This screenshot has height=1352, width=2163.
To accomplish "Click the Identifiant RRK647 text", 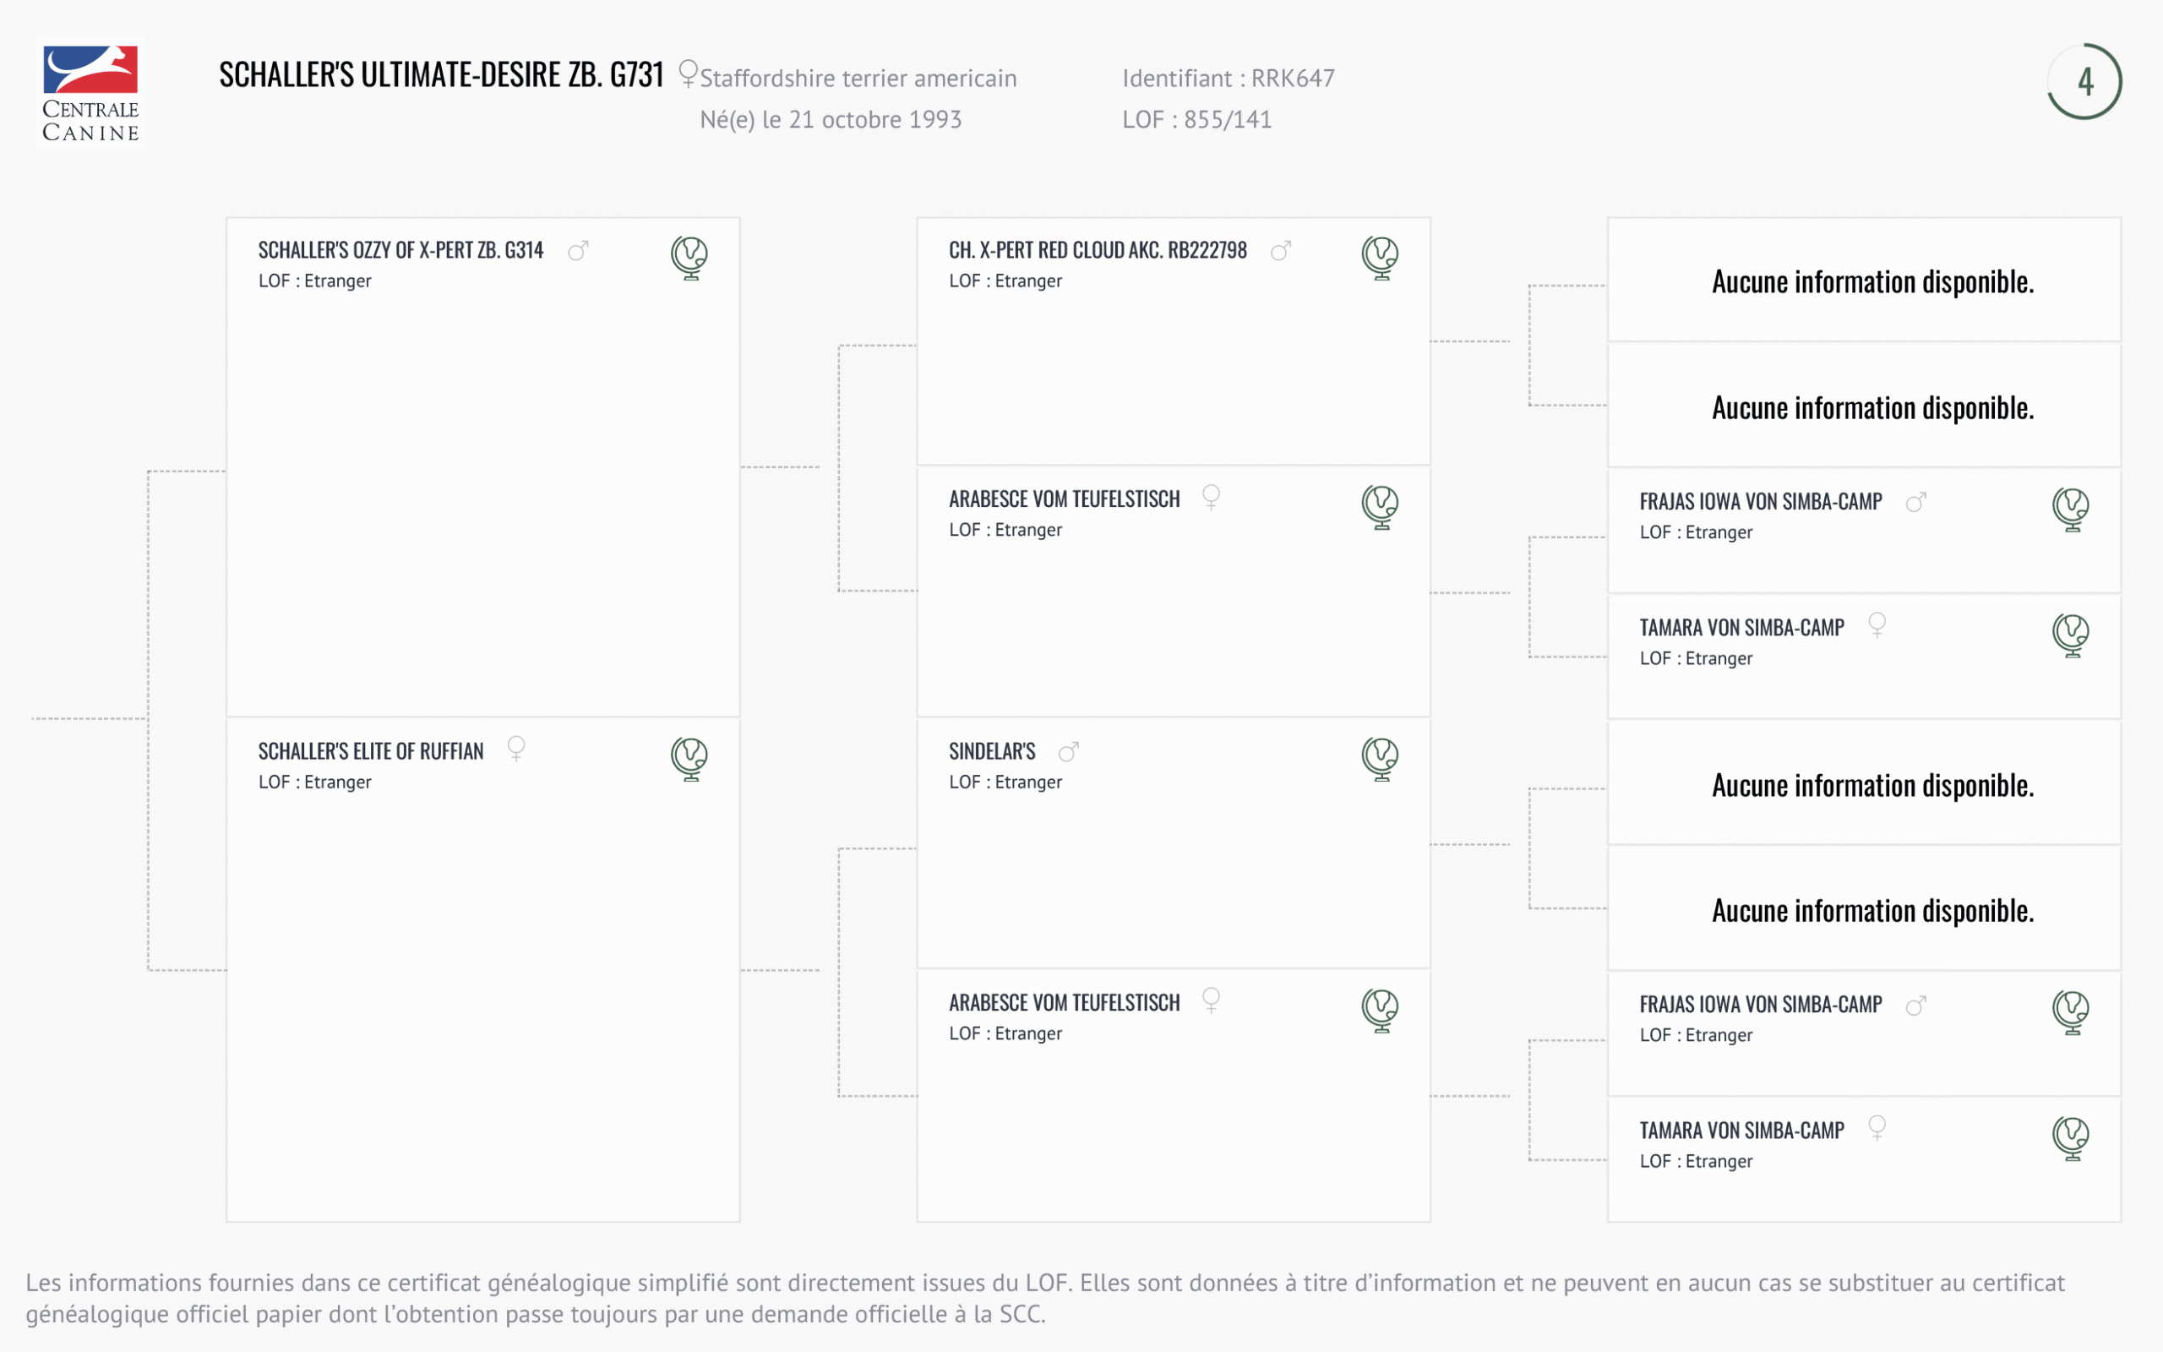I will (1228, 79).
